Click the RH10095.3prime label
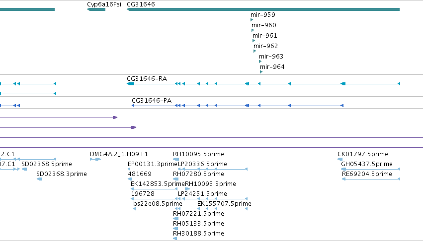The height and width of the screenshot is (241, 423). [210, 184]
